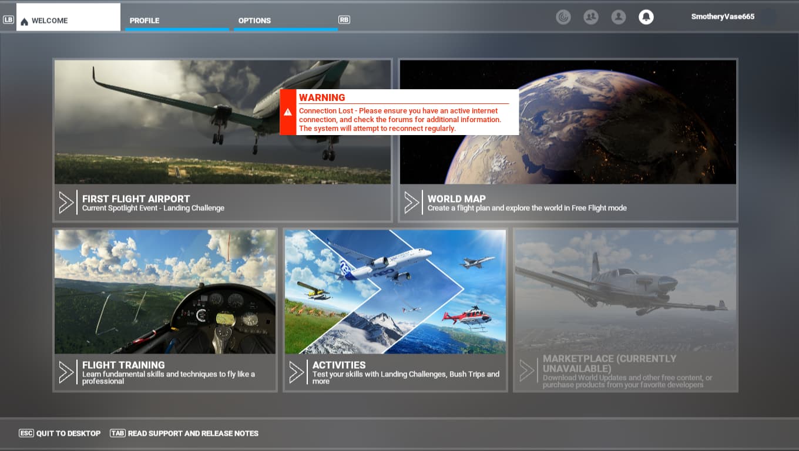Click the First Flight Airport title
The width and height of the screenshot is (799, 451).
coord(136,199)
